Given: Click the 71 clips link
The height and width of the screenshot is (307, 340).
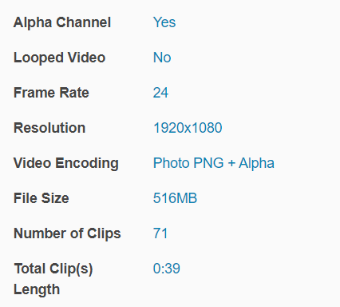Looking at the screenshot, I should 160,233.
